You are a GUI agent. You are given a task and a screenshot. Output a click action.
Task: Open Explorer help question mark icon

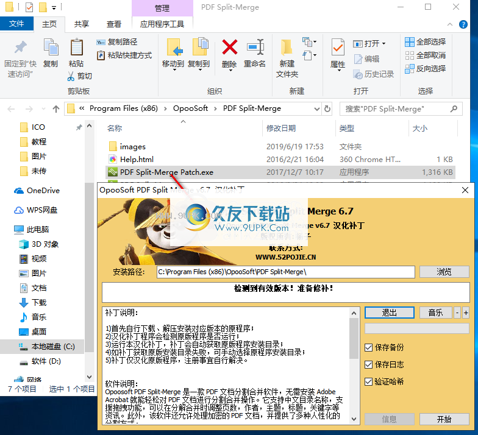pyautogui.click(x=463, y=24)
